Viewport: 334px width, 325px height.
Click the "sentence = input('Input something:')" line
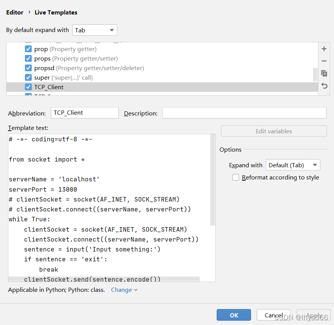pyautogui.click(x=92, y=249)
